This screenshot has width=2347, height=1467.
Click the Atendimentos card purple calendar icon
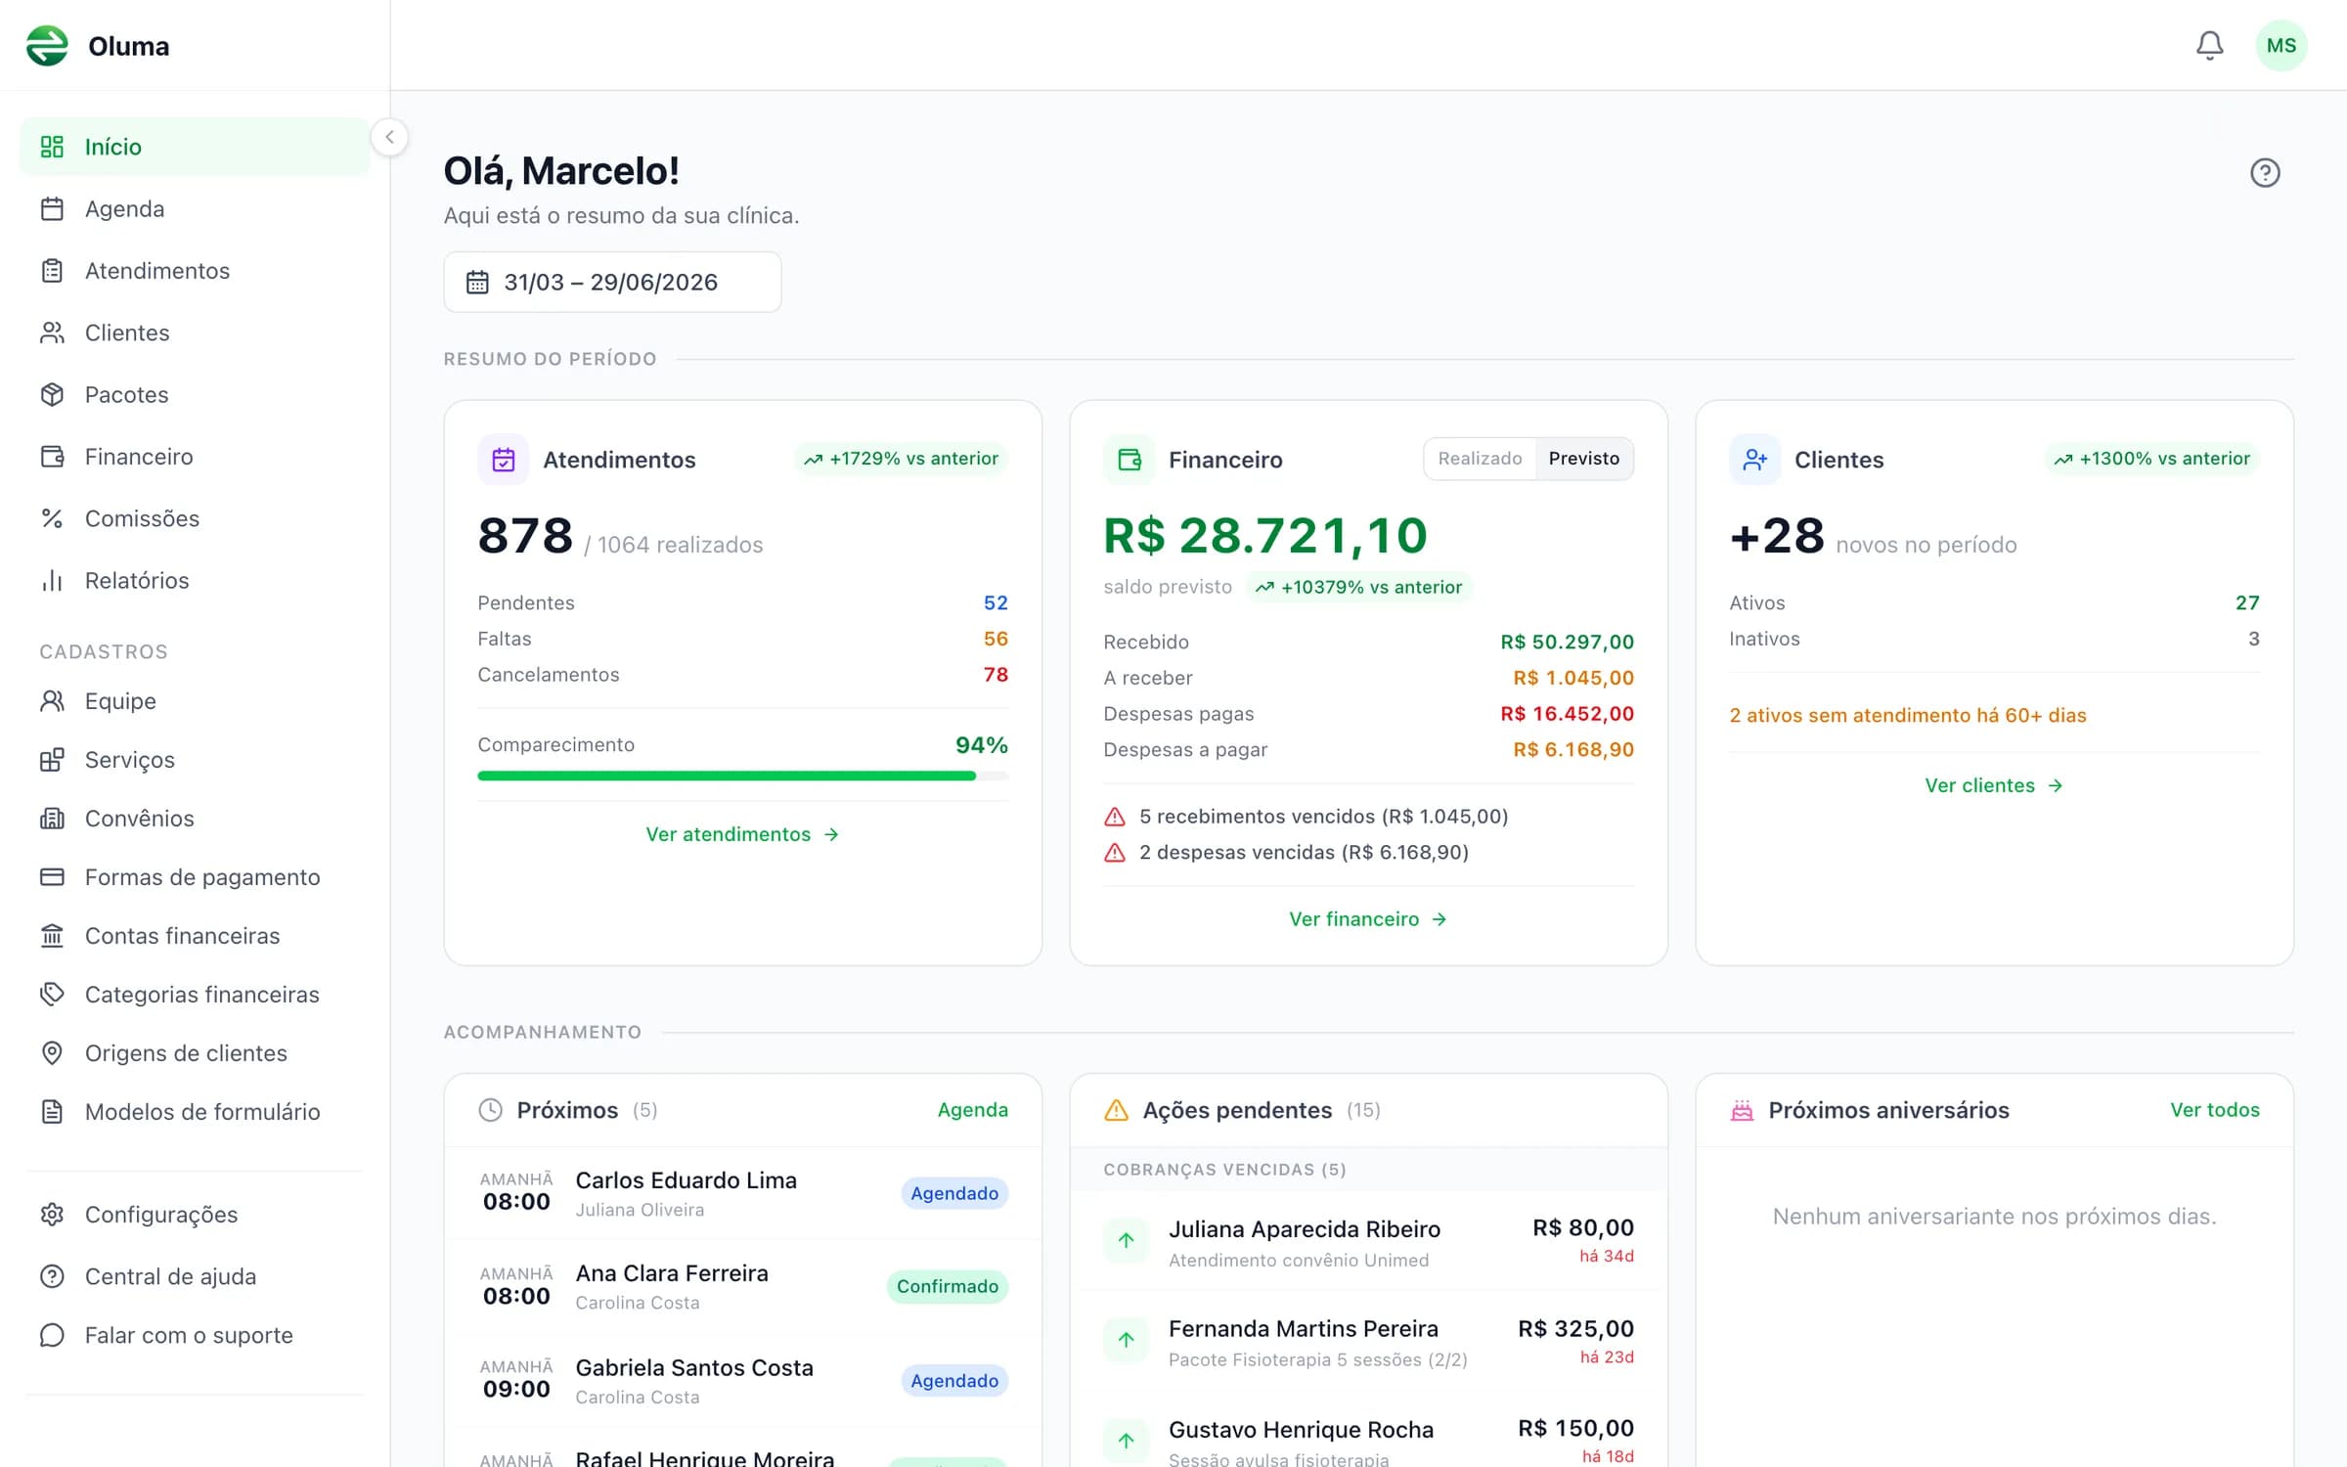pos(503,460)
